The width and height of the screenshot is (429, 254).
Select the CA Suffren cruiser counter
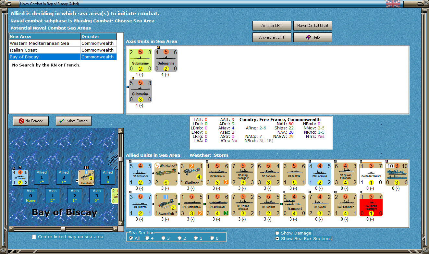(141, 205)
